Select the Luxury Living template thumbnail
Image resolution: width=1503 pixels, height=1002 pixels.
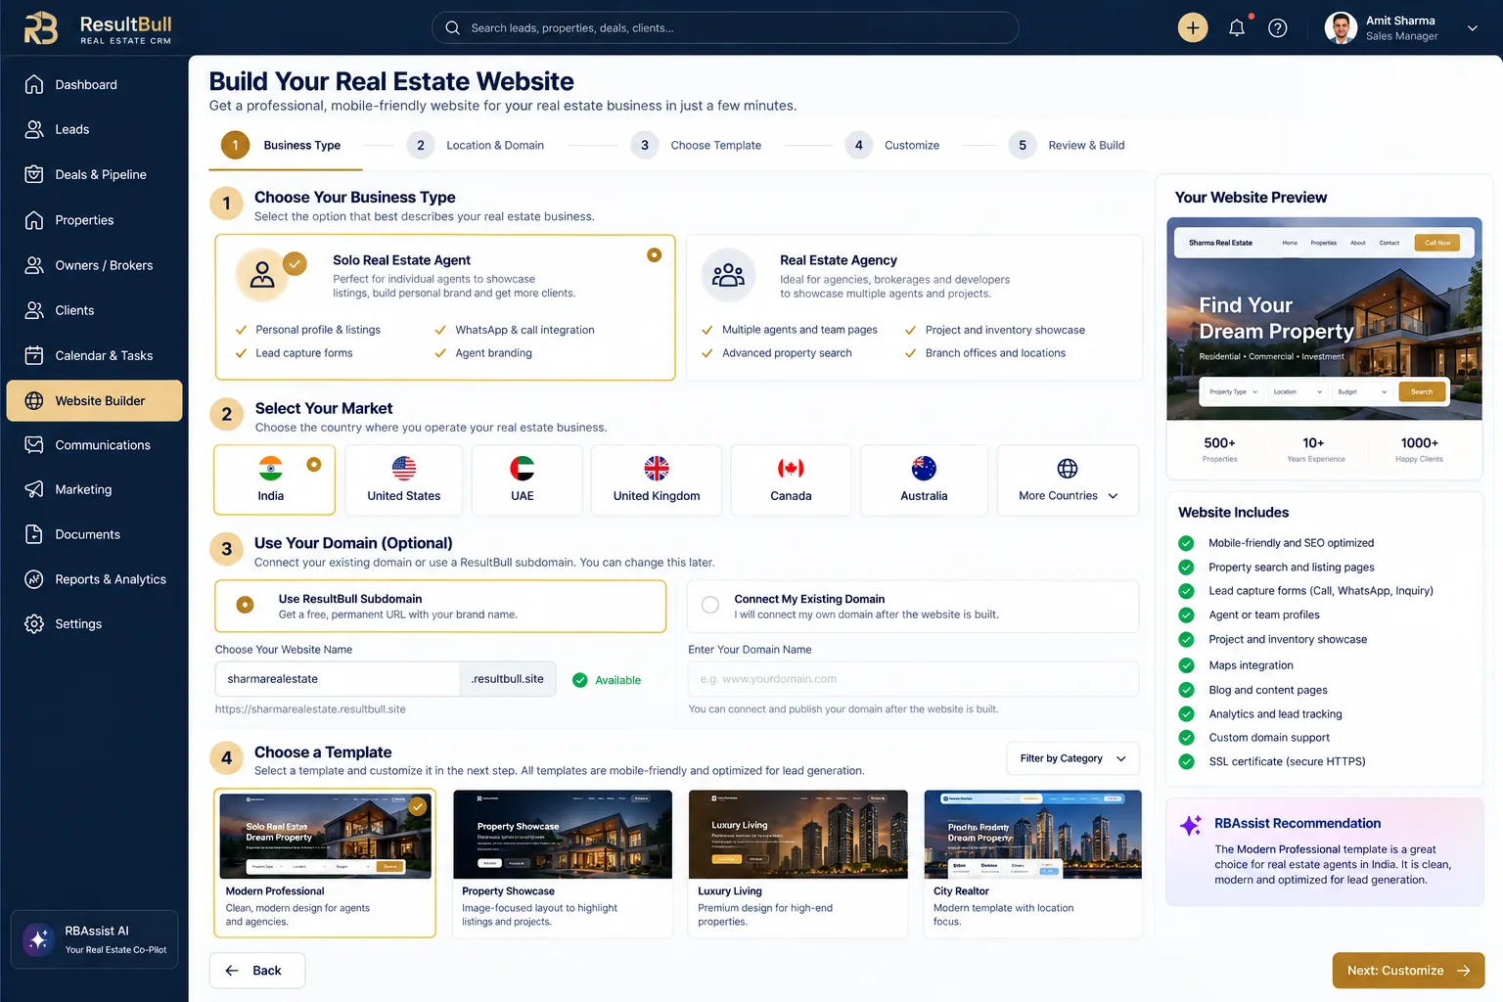point(797,835)
